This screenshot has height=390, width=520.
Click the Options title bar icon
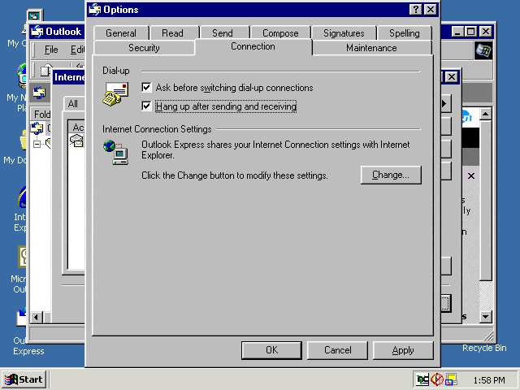[x=95, y=10]
